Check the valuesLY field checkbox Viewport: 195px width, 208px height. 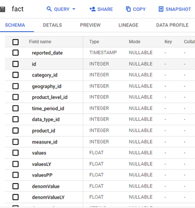coord(16,164)
